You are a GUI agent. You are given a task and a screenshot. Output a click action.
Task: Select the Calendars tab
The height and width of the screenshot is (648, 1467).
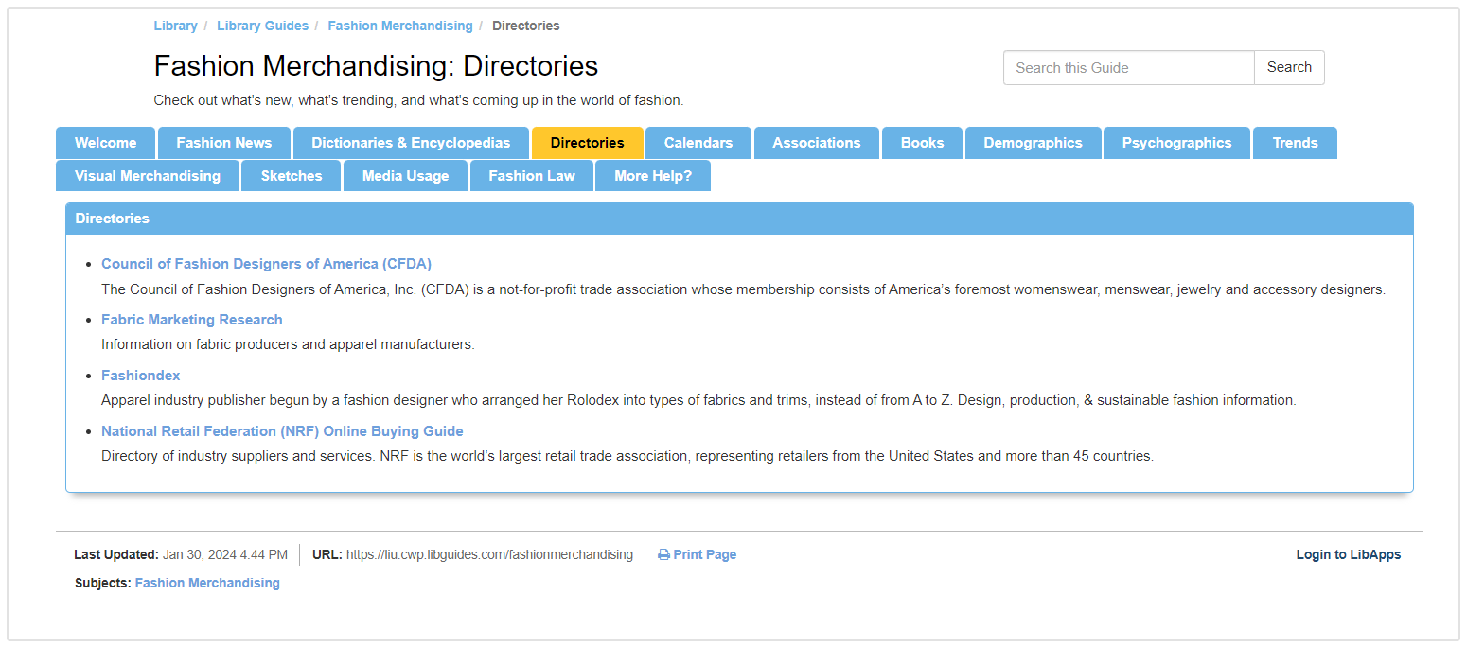coord(698,143)
